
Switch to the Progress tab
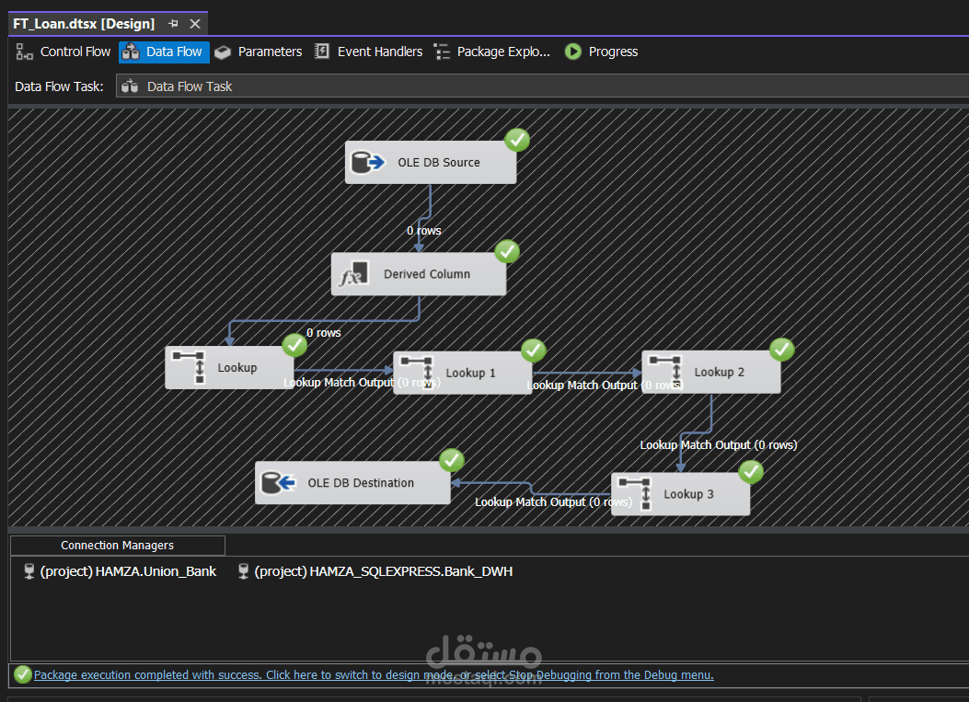(601, 52)
